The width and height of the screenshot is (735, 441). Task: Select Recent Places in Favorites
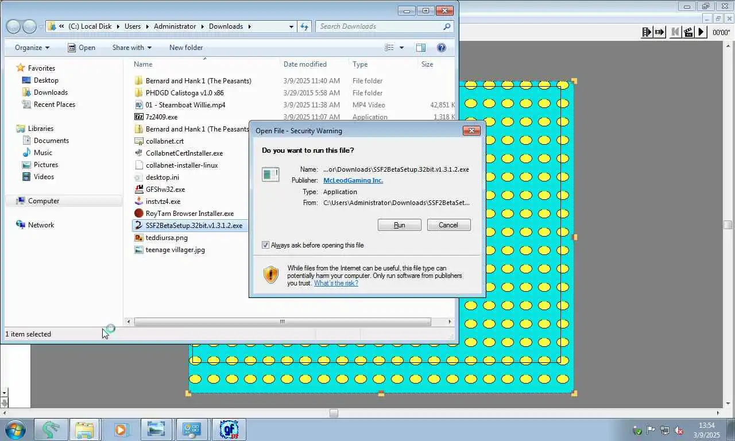55,105
